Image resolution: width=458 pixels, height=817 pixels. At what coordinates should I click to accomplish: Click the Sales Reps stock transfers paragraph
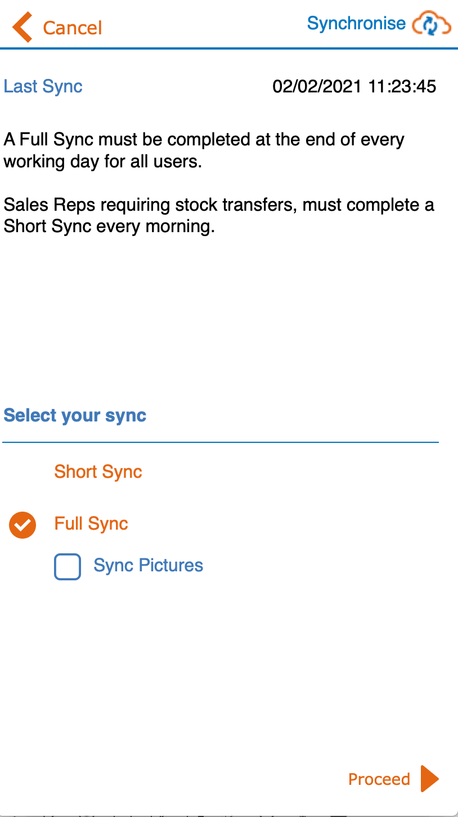(219, 216)
